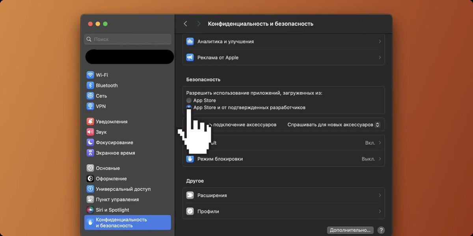Open the Сеть sidebar section
473x236 pixels.
tap(128, 96)
